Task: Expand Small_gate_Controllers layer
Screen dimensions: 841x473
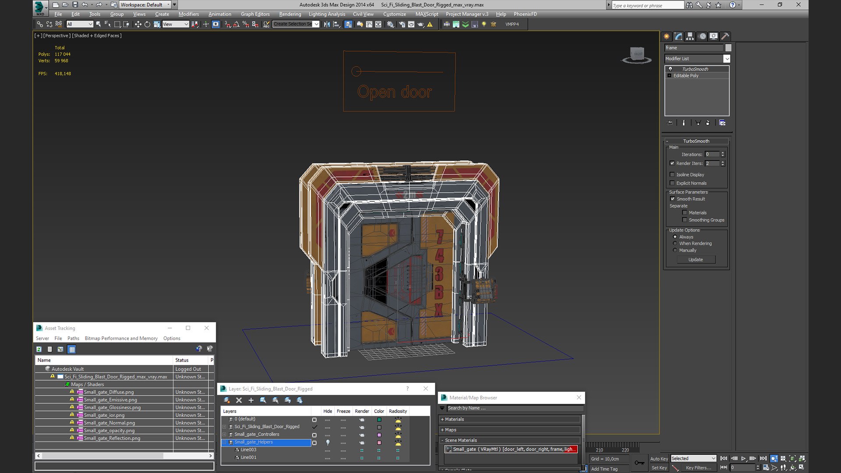Action: point(225,434)
